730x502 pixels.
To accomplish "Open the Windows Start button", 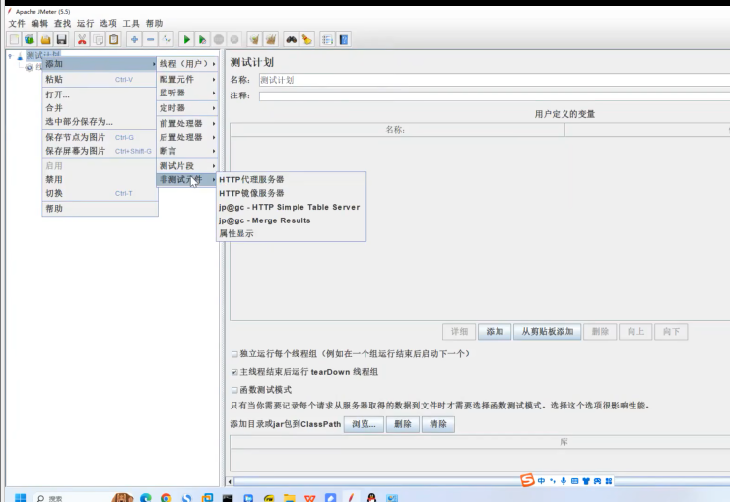I will pyautogui.click(x=20, y=497).
